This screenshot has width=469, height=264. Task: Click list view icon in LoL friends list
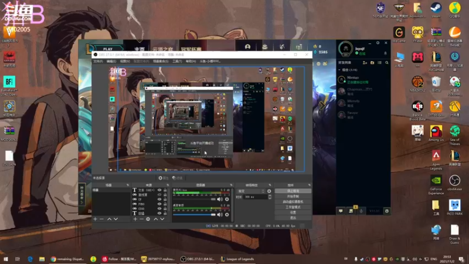(x=379, y=63)
